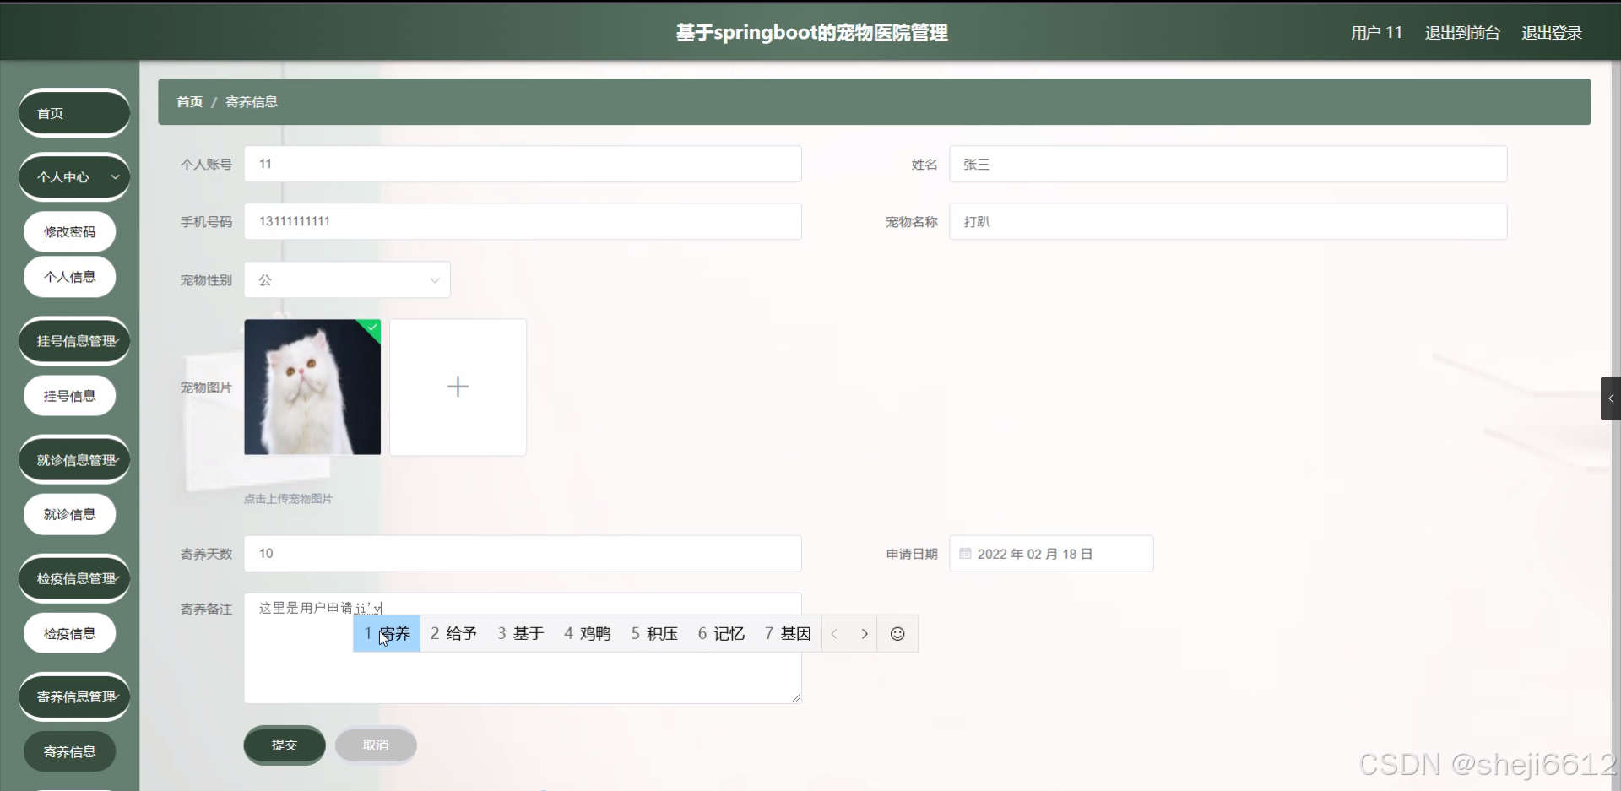Navigate to 首页 via the breadcrumb link
This screenshot has height=791, width=1621.
[x=189, y=101]
